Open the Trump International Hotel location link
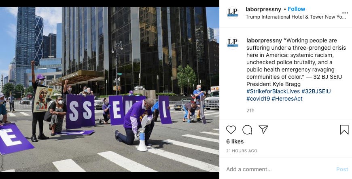This screenshot has width=352, height=179. (x=296, y=17)
